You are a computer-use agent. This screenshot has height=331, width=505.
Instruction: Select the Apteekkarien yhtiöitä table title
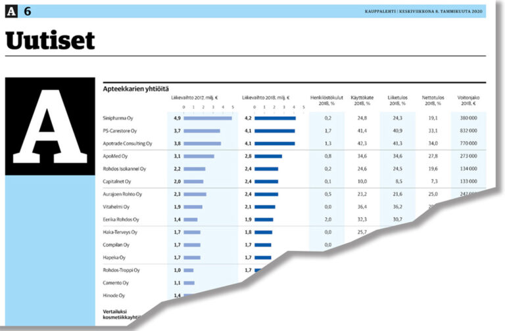[x=135, y=88]
